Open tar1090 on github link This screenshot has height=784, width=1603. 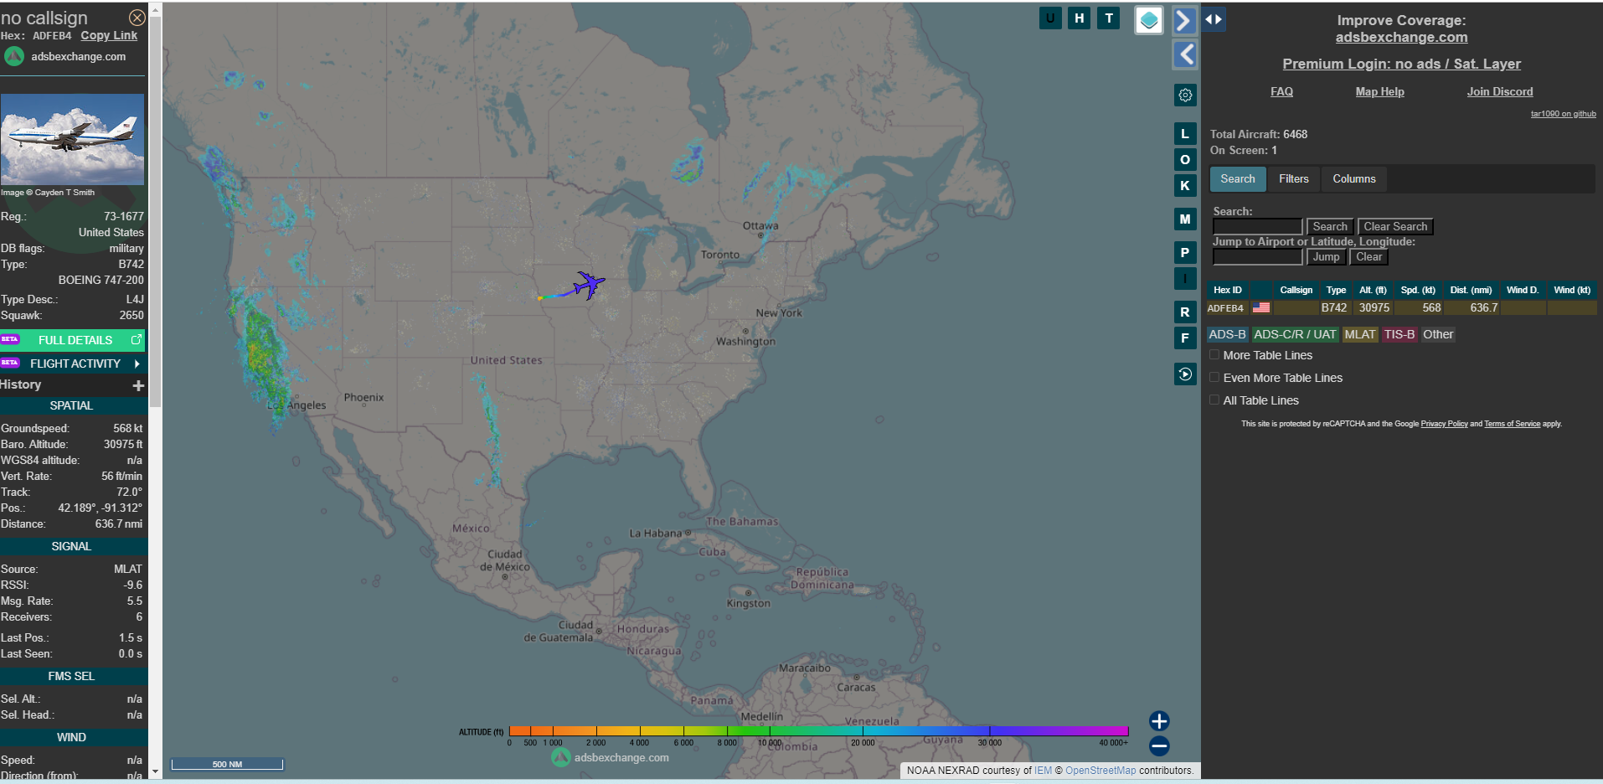click(1563, 114)
